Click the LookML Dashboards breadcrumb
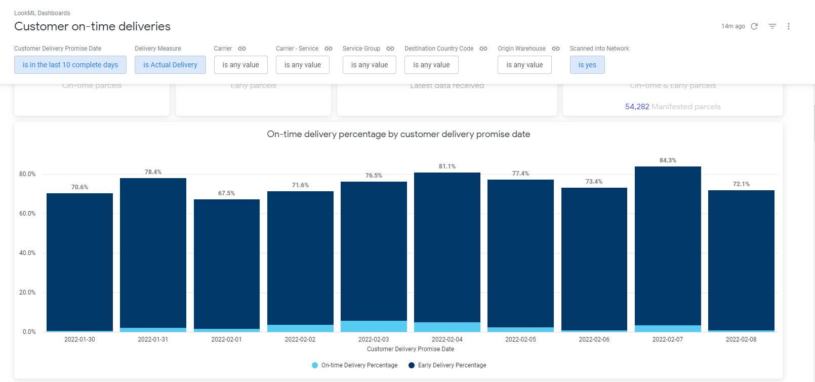The width and height of the screenshot is (815, 382). [x=42, y=13]
